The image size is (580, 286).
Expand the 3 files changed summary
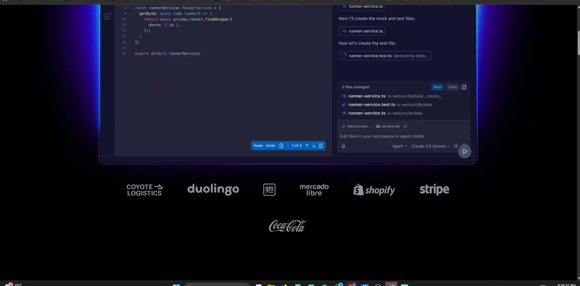(355, 87)
